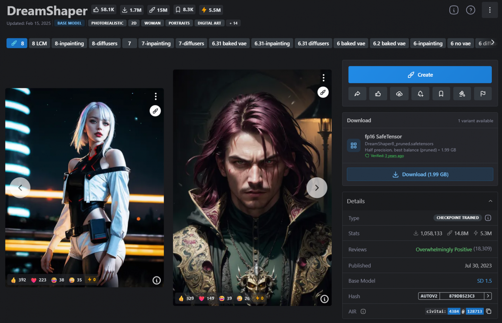Open the question mark help icon
Screen dimensions: 502x323
pyautogui.click(x=470, y=10)
